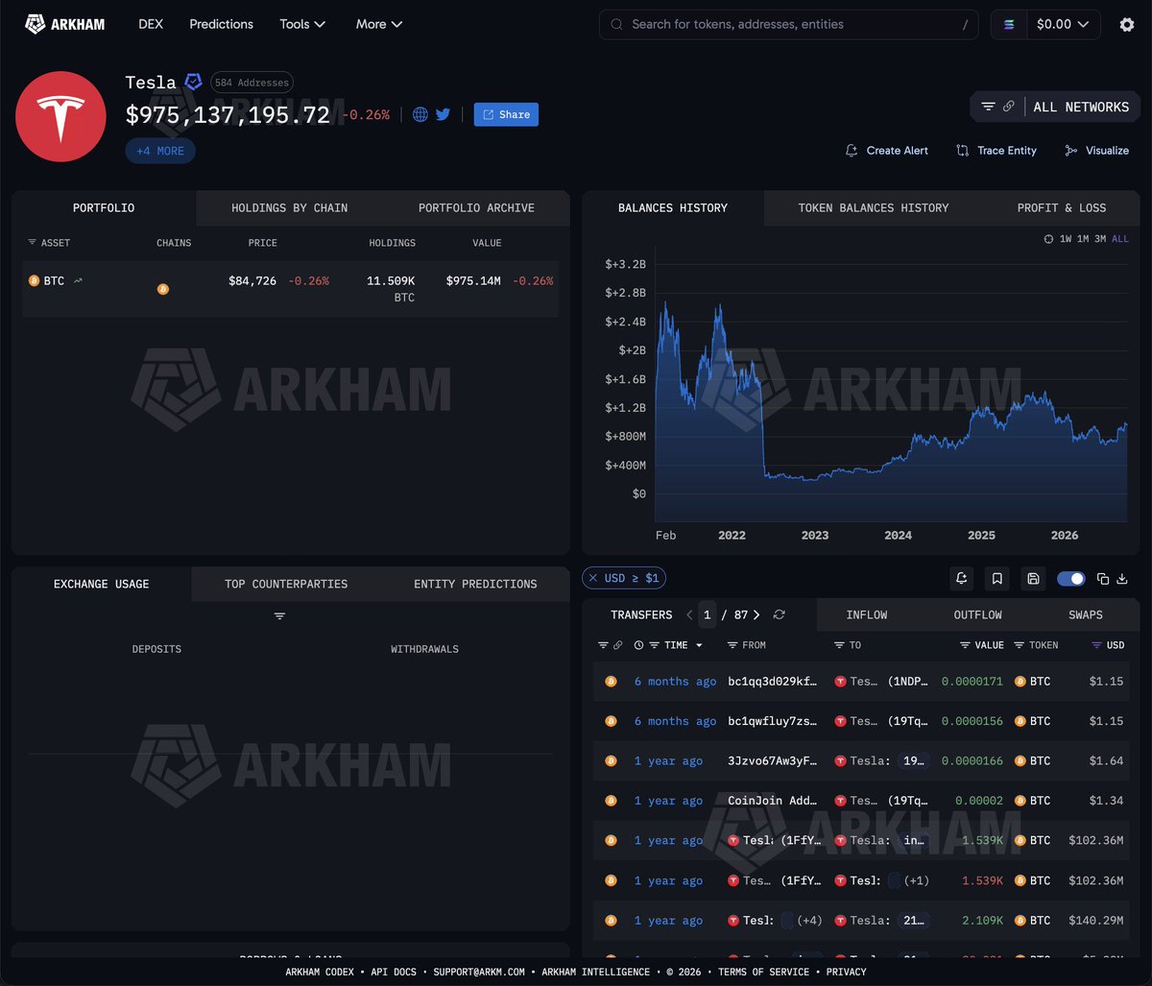
Task: Click the Arkham logo in the header
Action: (x=64, y=24)
